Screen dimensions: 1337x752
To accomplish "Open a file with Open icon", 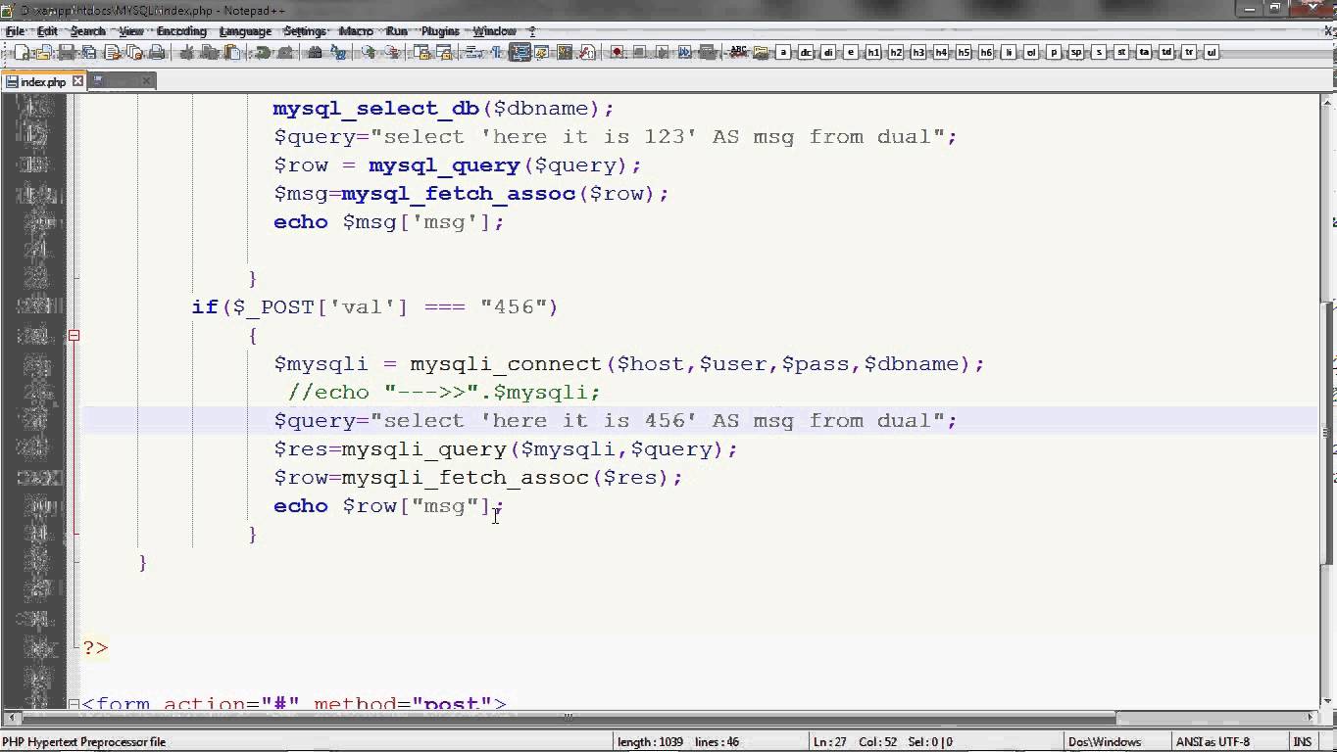I will 44,52.
